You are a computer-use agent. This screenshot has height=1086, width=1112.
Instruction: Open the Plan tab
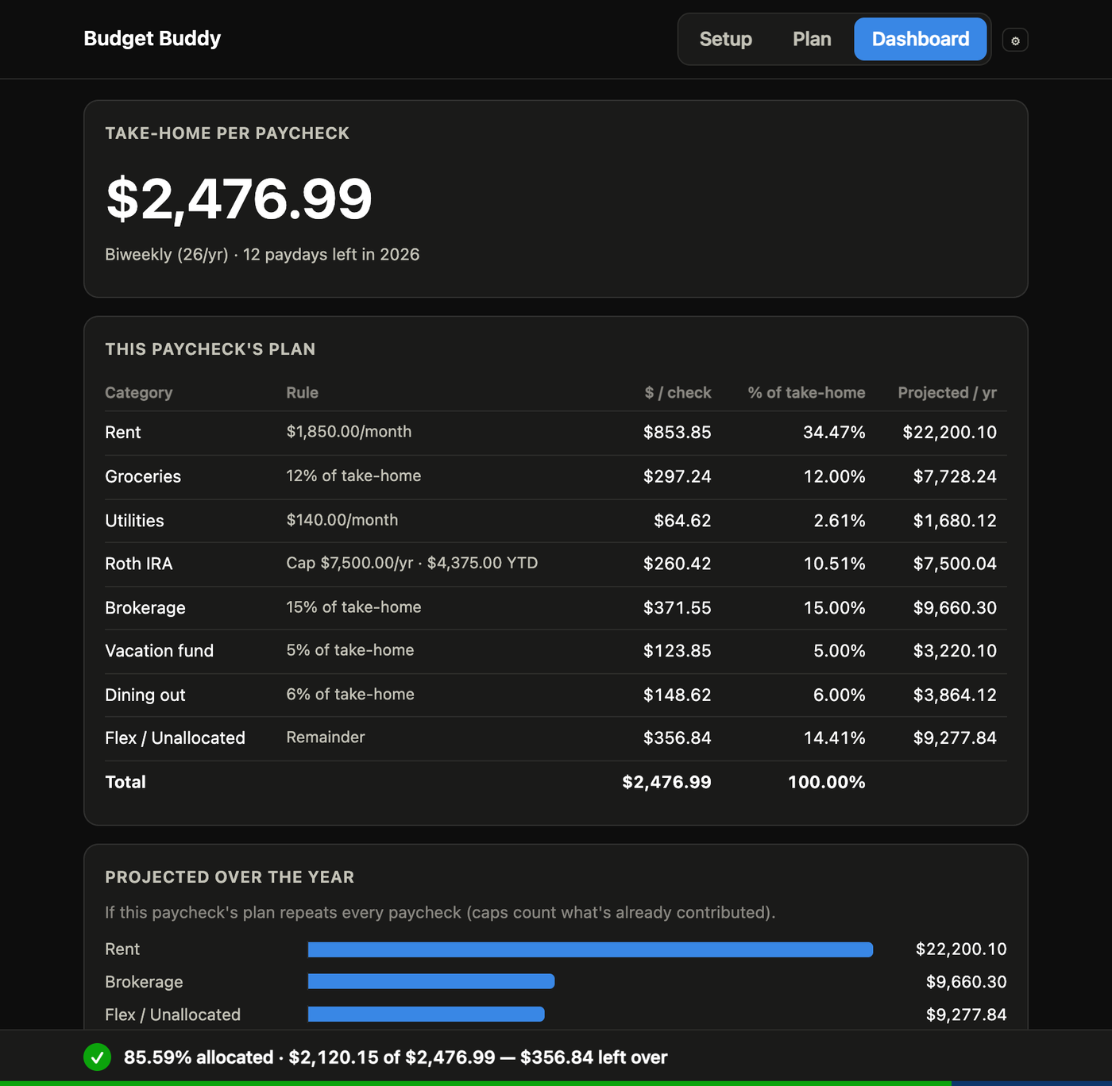(x=812, y=39)
